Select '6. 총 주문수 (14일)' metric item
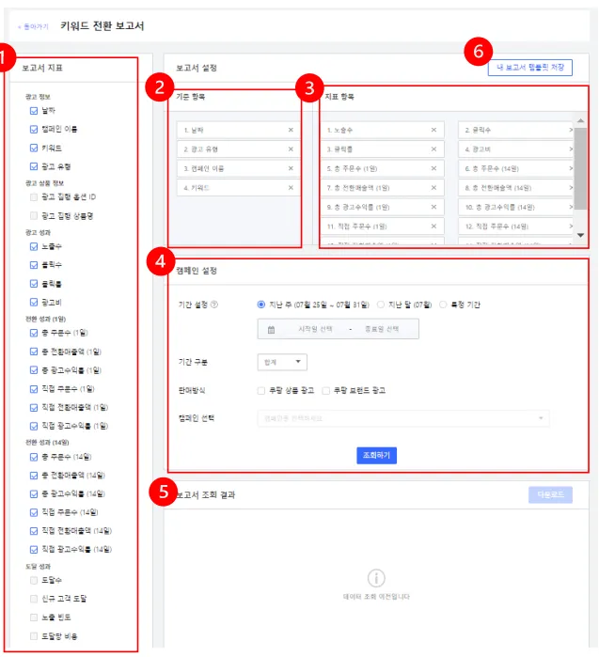 click(x=515, y=168)
